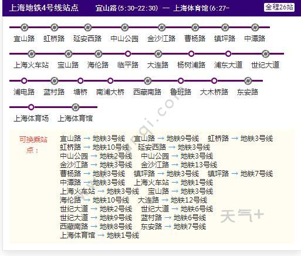Select the 上海体育馆 station label
Screen dimensions: 301x256
75,118
